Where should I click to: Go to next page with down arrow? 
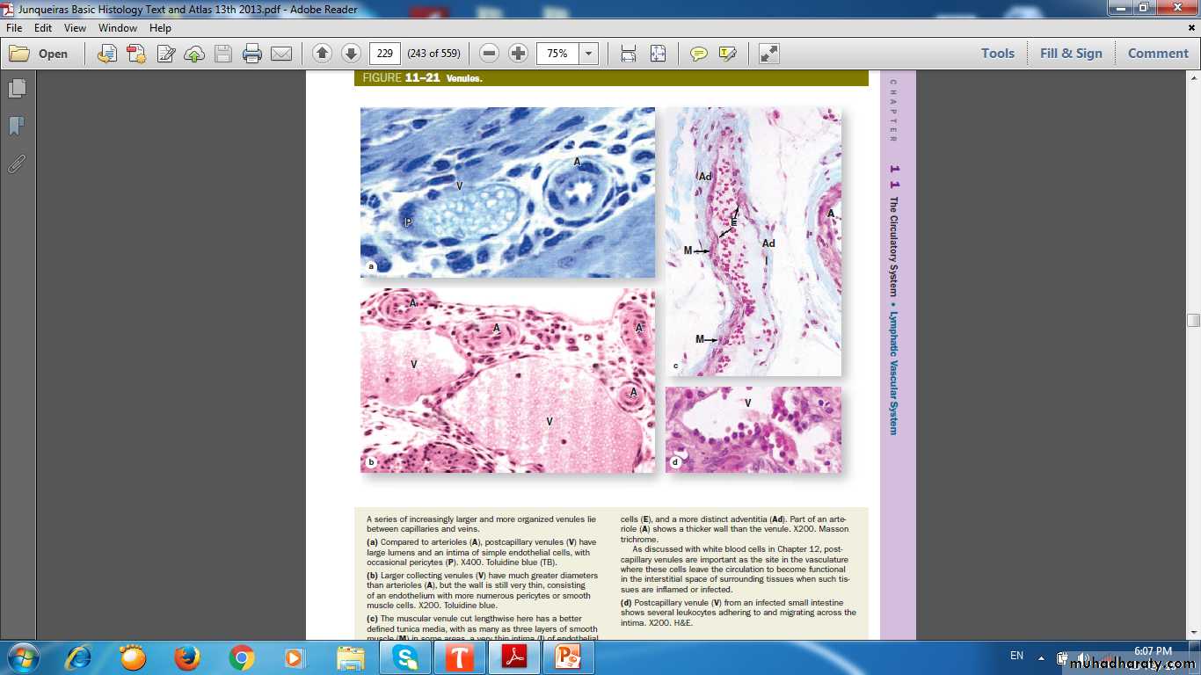tap(351, 54)
